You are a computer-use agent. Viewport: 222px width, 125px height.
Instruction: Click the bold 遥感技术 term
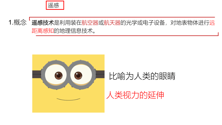[43, 23]
